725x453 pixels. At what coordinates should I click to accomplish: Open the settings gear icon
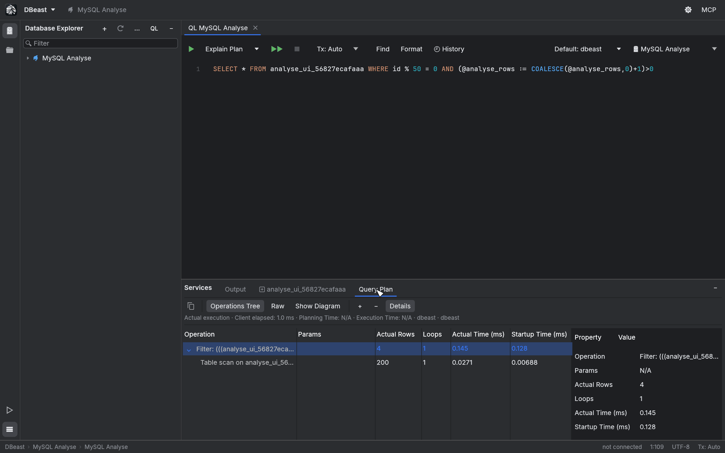point(688,10)
